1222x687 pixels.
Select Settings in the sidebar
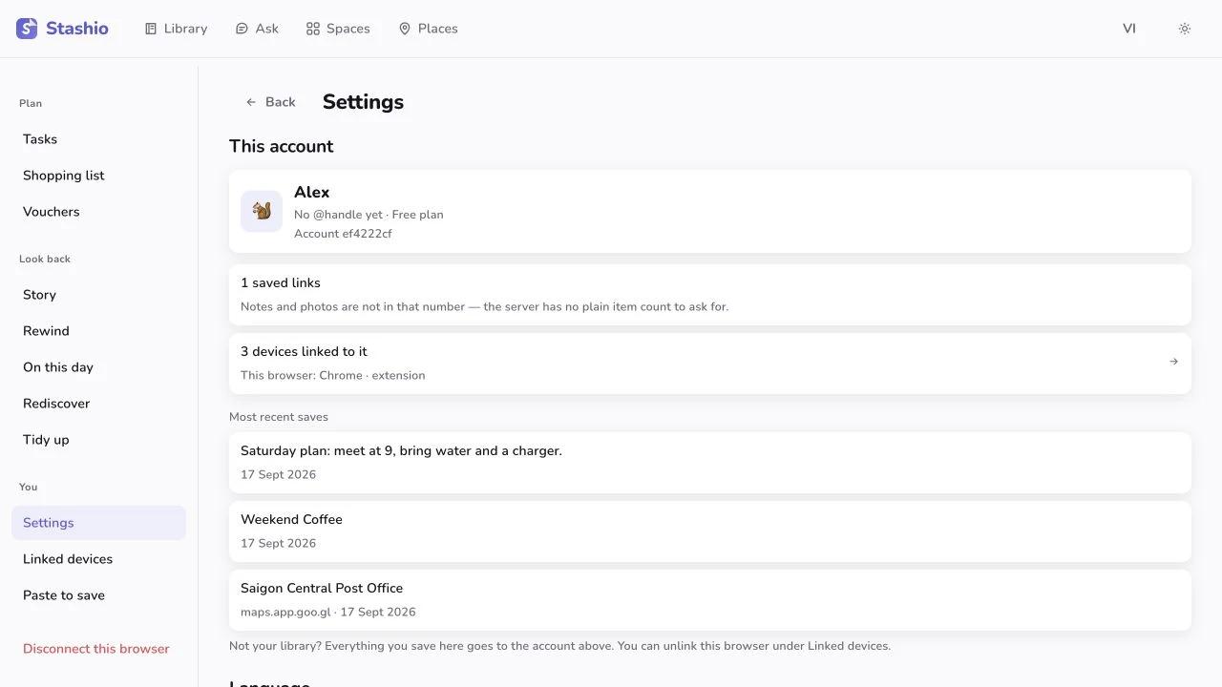coord(98,523)
